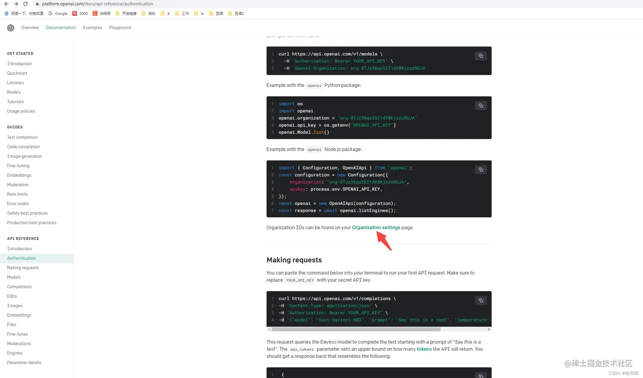643x378 pixels.
Task: Copy the Node.js package example code
Action: (x=481, y=169)
